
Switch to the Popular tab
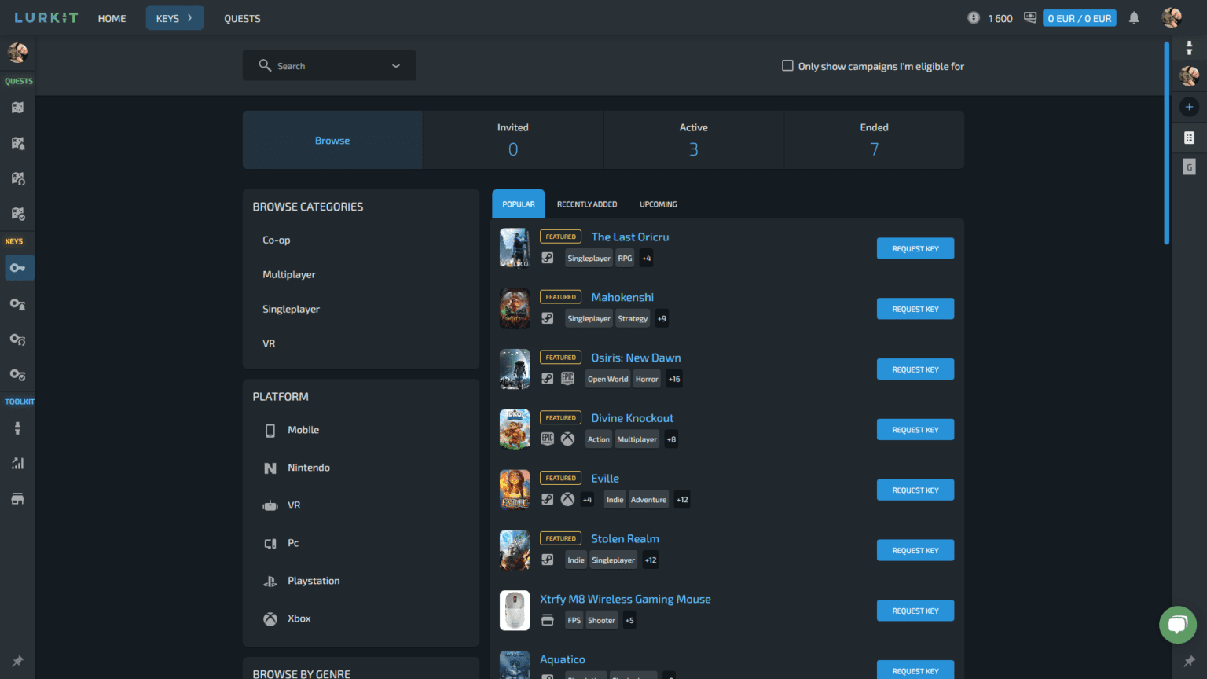(519, 204)
